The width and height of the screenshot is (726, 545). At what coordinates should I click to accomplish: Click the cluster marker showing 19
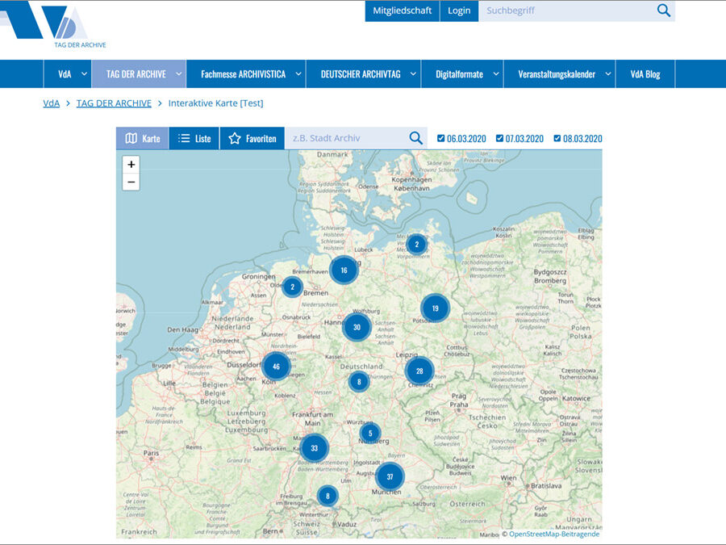(436, 308)
